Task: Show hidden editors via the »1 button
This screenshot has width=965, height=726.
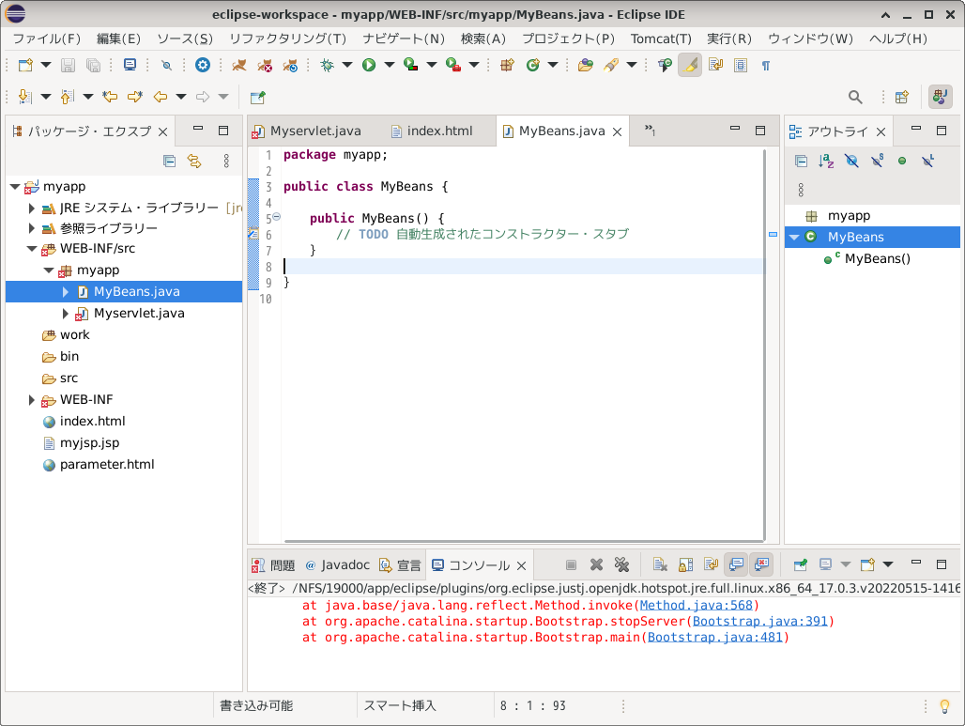Action: click(650, 130)
